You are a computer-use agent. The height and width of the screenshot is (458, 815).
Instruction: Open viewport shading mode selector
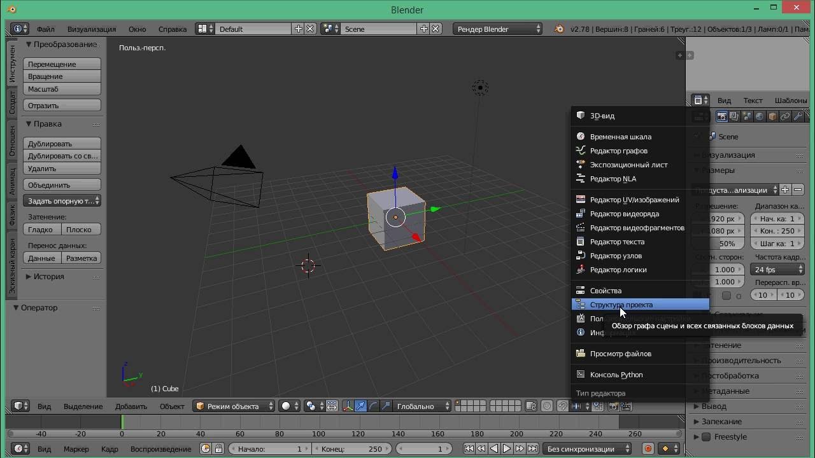tap(289, 406)
